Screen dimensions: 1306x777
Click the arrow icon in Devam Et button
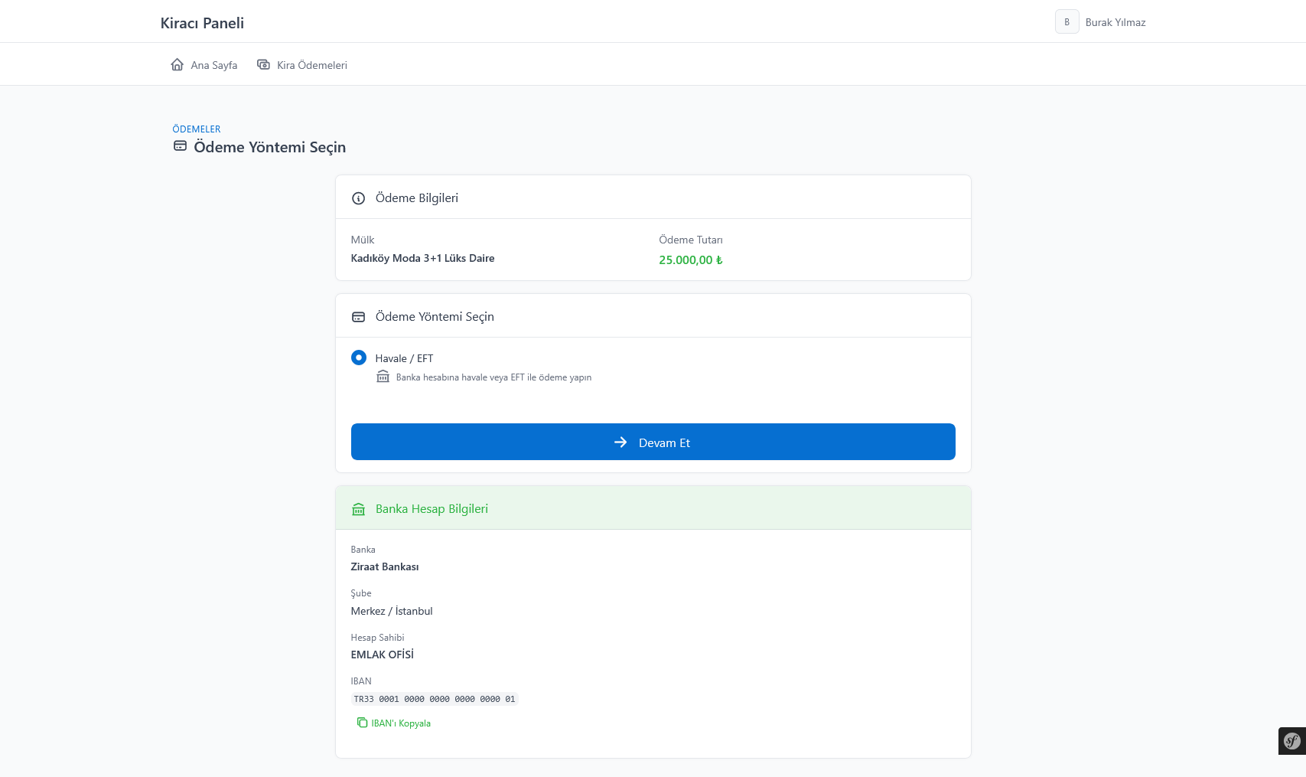[x=620, y=442]
